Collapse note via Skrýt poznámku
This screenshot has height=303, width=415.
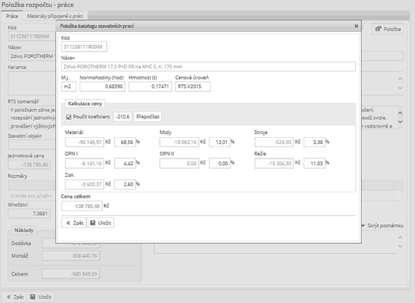[x=383, y=225]
